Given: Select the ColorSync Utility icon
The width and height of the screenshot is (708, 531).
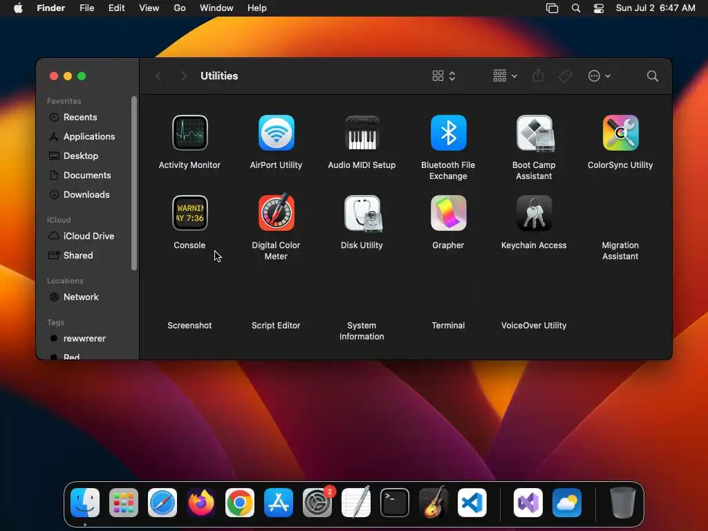Looking at the screenshot, I should 620,133.
